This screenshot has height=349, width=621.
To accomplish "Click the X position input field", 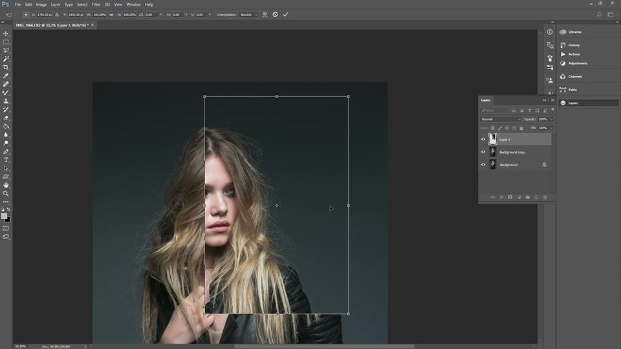I will [x=45, y=15].
